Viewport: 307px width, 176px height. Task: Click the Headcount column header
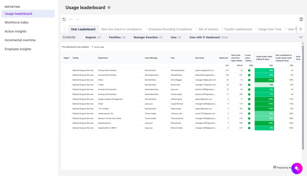(x=224, y=58)
